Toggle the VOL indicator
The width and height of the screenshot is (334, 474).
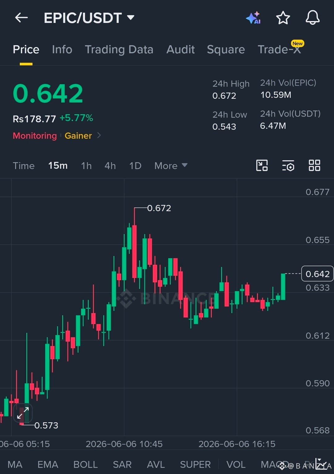(236, 464)
